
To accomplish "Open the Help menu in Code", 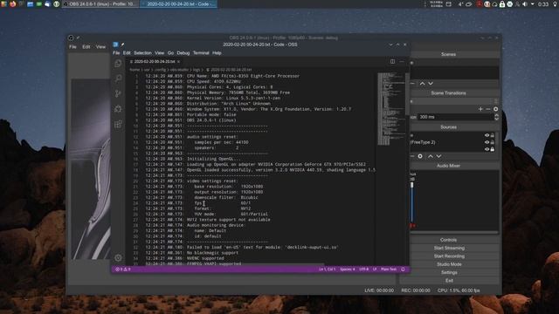I will coord(217,53).
